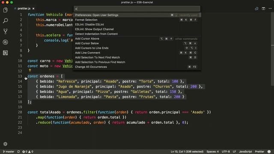Click the Synchronize Changes icon

click(x=18, y=151)
